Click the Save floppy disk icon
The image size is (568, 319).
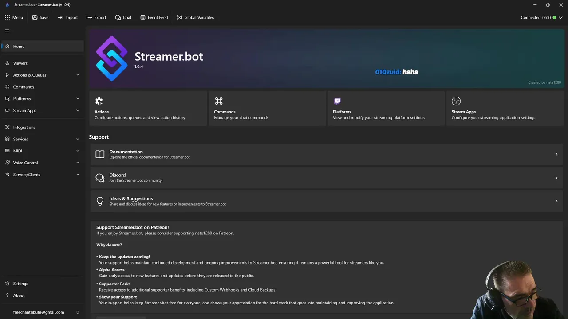(x=35, y=17)
